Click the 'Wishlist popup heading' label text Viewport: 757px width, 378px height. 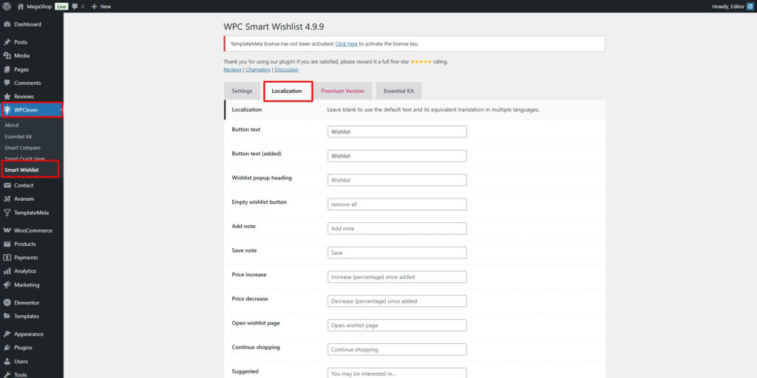262,178
